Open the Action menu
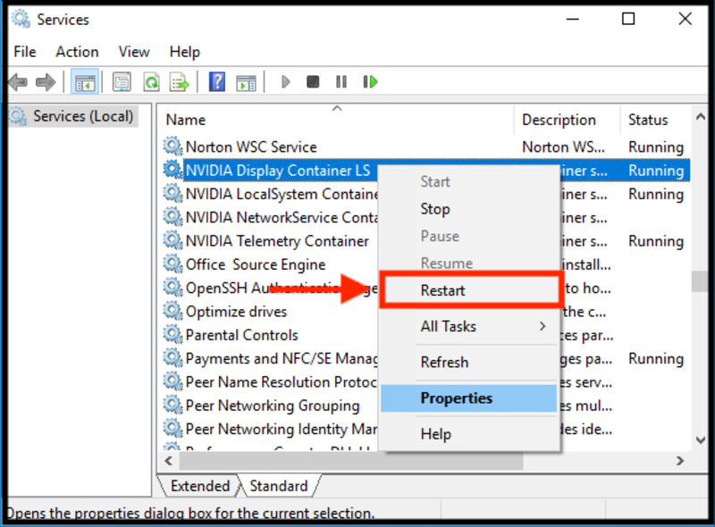Image resolution: width=715 pixels, height=527 pixels. (77, 52)
